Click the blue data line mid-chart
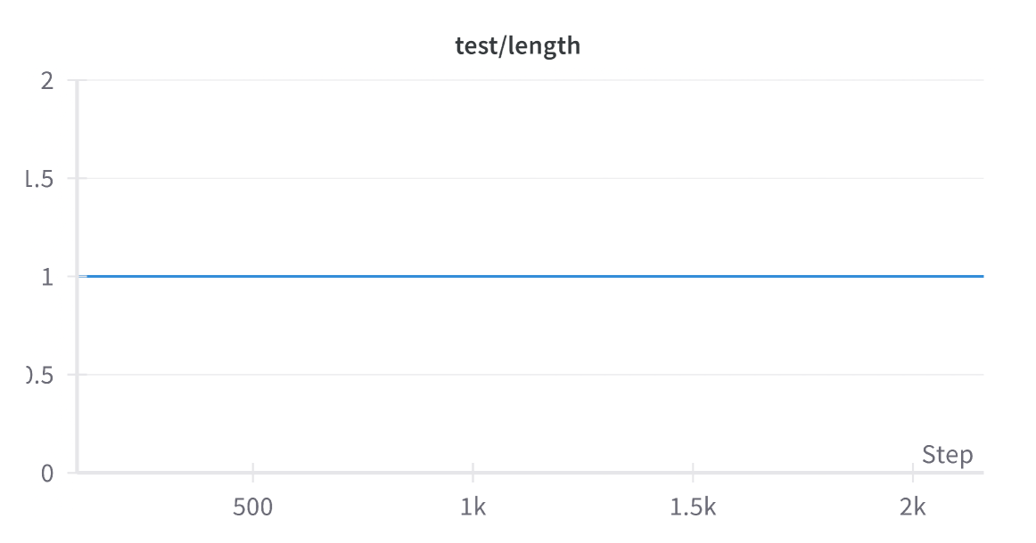 [535, 276]
